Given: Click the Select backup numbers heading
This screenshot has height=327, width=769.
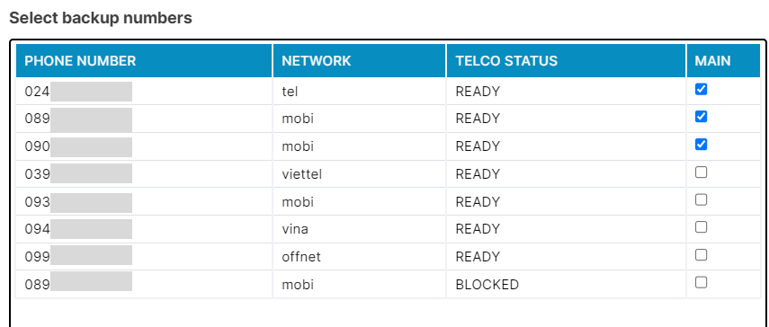Looking at the screenshot, I should [101, 18].
